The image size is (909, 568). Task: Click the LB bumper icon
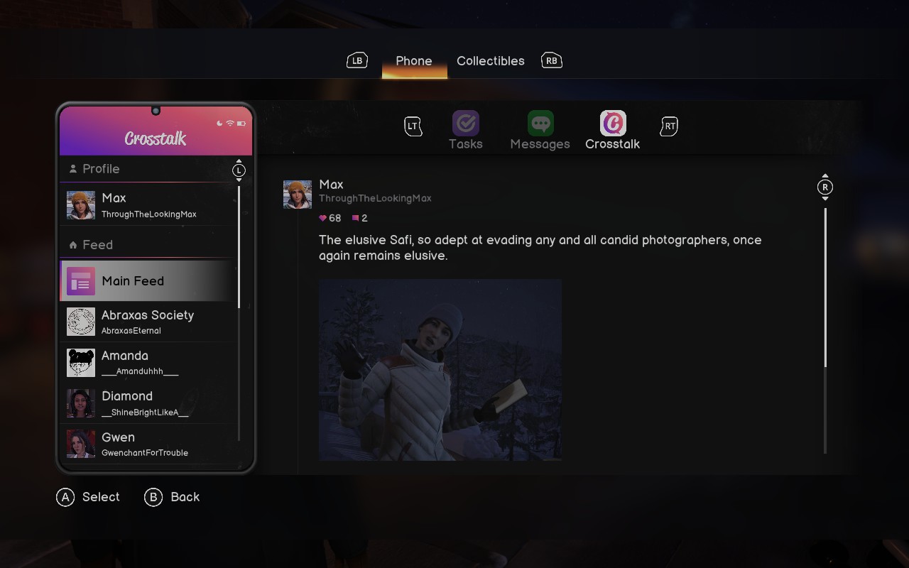coord(357,60)
